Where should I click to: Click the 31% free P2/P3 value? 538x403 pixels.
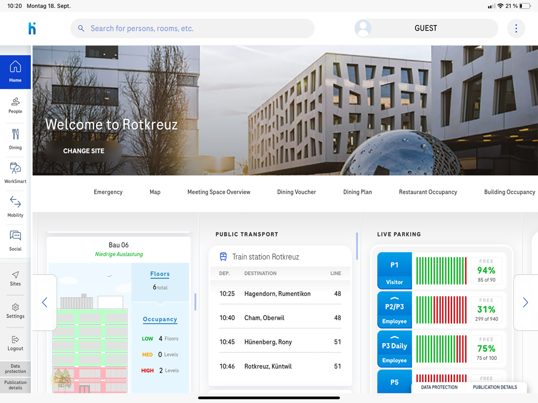click(x=486, y=310)
